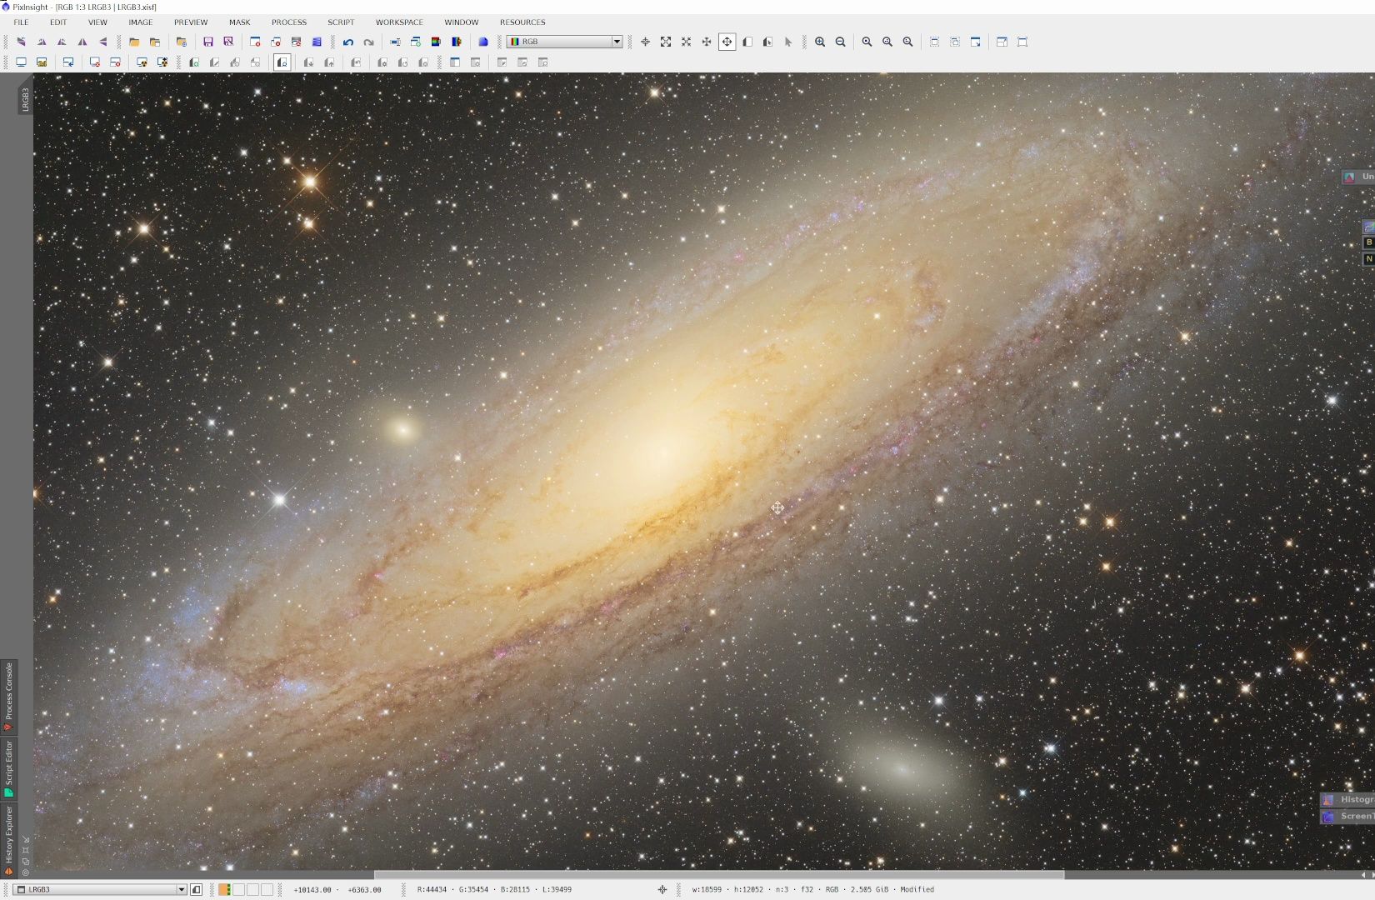This screenshot has height=900, width=1375.
Task: Open the History Explorer side tab
Action: pyautogui.click(x=8, y=840)
